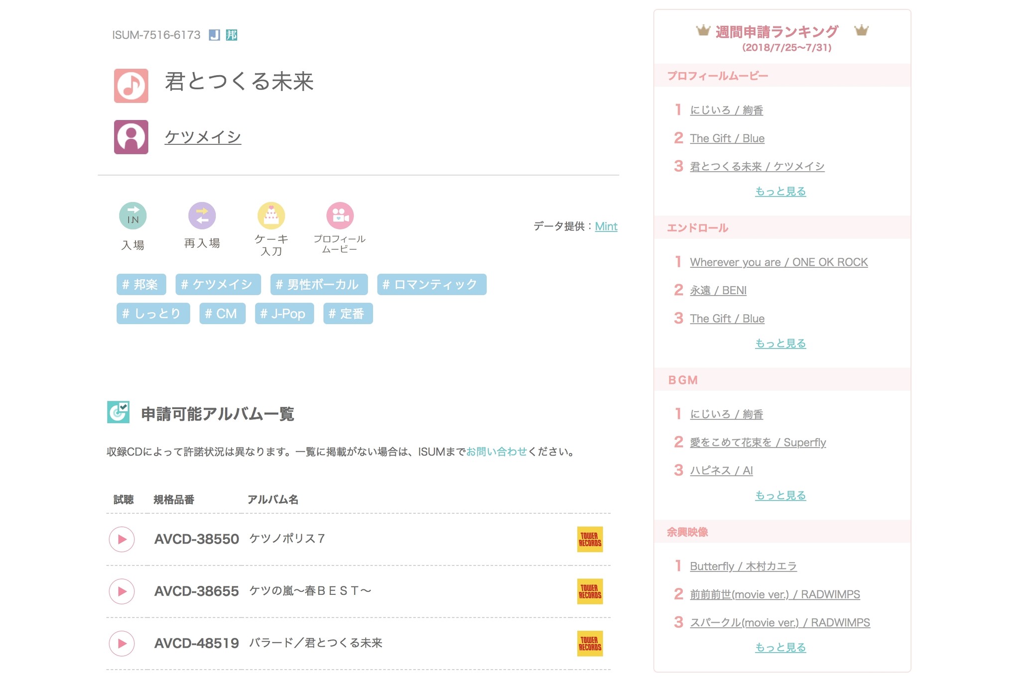
Task: Click もっと見る under BGM
Action: (780, 495)
